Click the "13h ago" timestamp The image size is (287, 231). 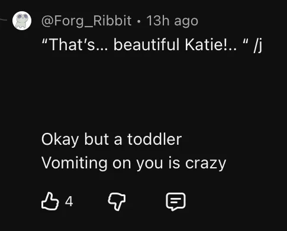click(x=172, y=21)
